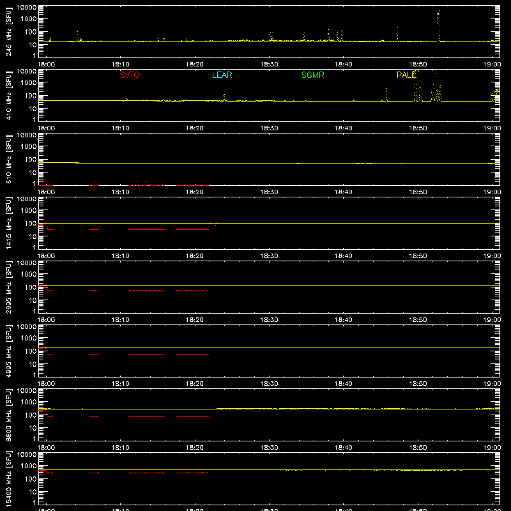The height and width of the screenshot is (511, 511).
Task: Click the green SGMR station label
Action: tap(312, 75)
